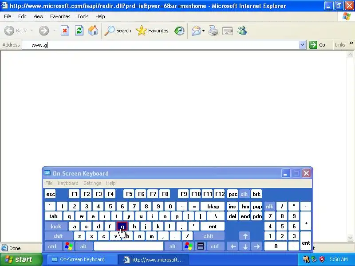Click the Links toolbar label
The height and width of the screenshot is (266, 355).
coord(340,45)
